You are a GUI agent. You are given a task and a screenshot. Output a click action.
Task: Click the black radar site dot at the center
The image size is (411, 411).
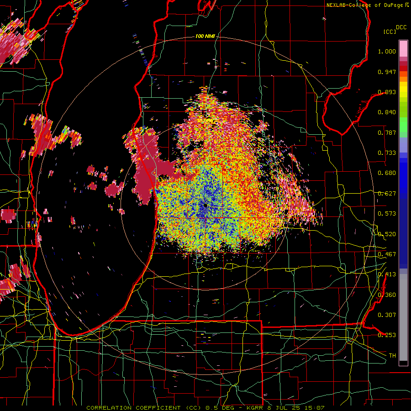[x=205, y=205]
